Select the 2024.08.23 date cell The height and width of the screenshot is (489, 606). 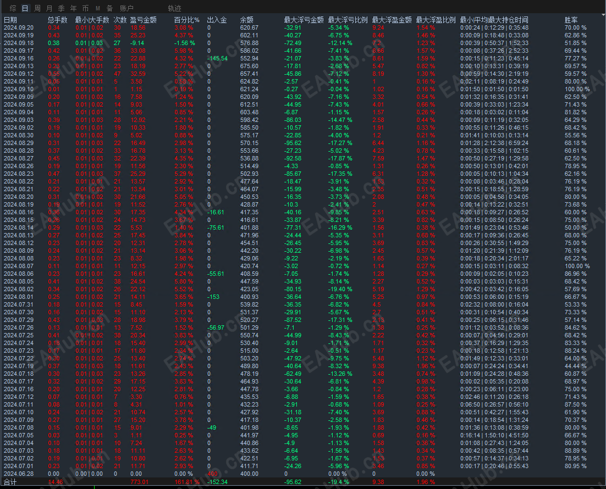tap(19, 174)
